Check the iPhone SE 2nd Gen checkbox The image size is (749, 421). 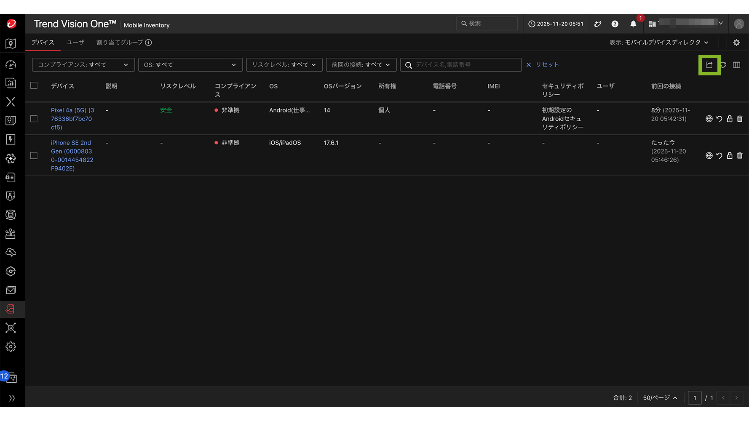pyautogui.click(x=34, y=156)
